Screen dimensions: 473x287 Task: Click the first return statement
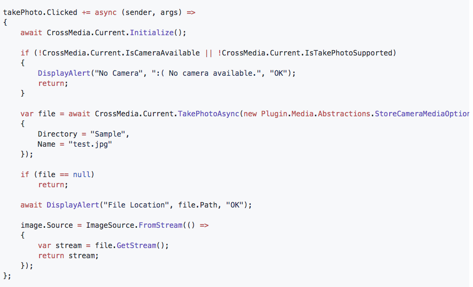pyautogui.click(x=53, y=83)
